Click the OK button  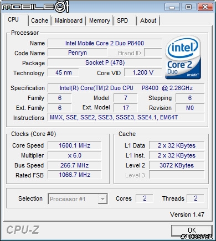[x=192, y=230]
